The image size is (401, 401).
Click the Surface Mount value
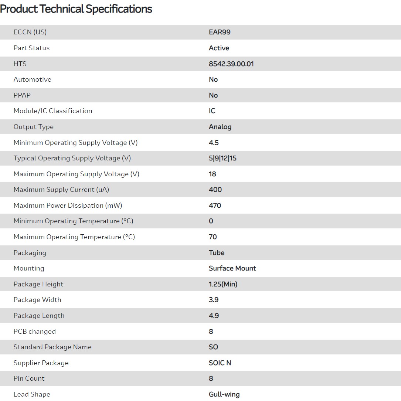coord(232,268)
